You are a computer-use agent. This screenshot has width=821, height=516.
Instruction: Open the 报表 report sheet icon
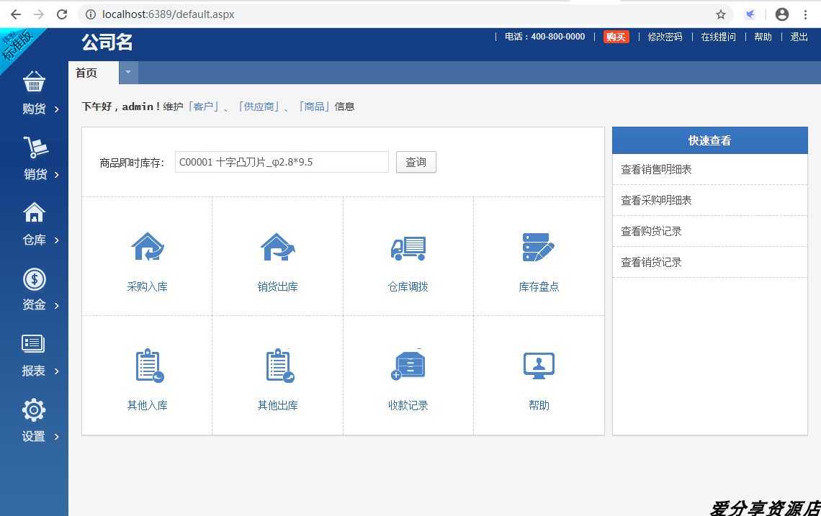pyautogui.click(x=33, y=344)
